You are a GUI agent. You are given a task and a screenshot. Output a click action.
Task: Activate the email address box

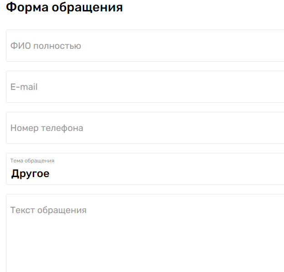point(182,87)
